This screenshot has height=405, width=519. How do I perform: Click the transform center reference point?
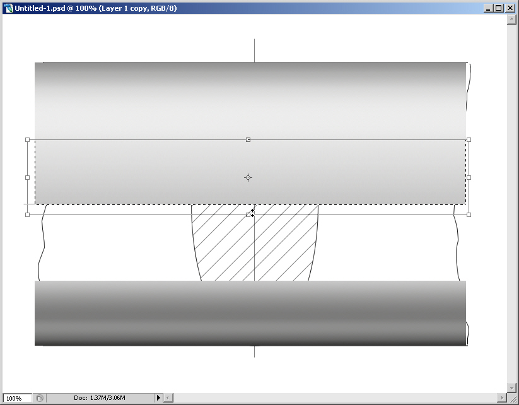pos(248,177)
